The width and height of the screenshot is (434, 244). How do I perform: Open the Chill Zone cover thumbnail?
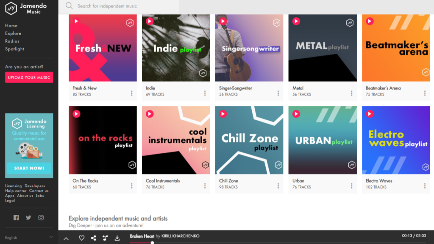click(249, 140)
